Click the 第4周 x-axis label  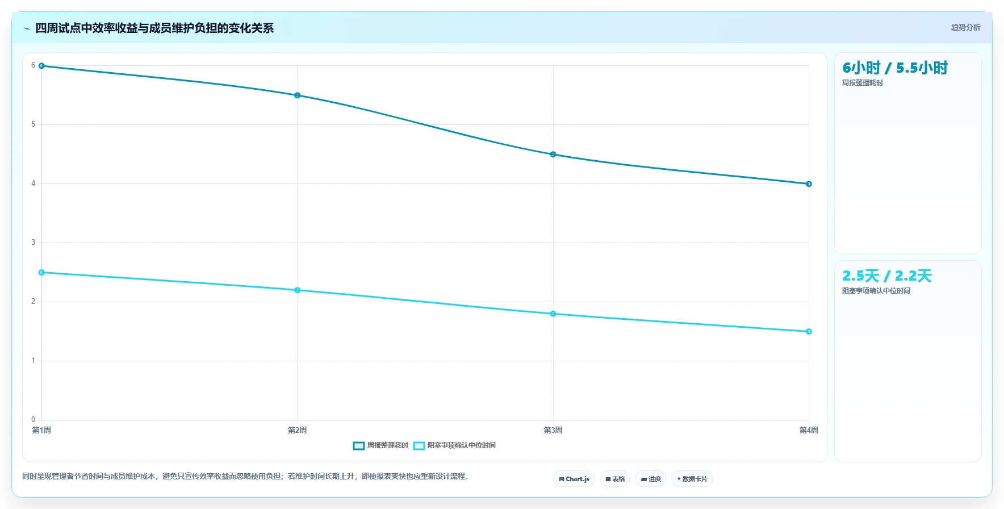coord(809,430)
